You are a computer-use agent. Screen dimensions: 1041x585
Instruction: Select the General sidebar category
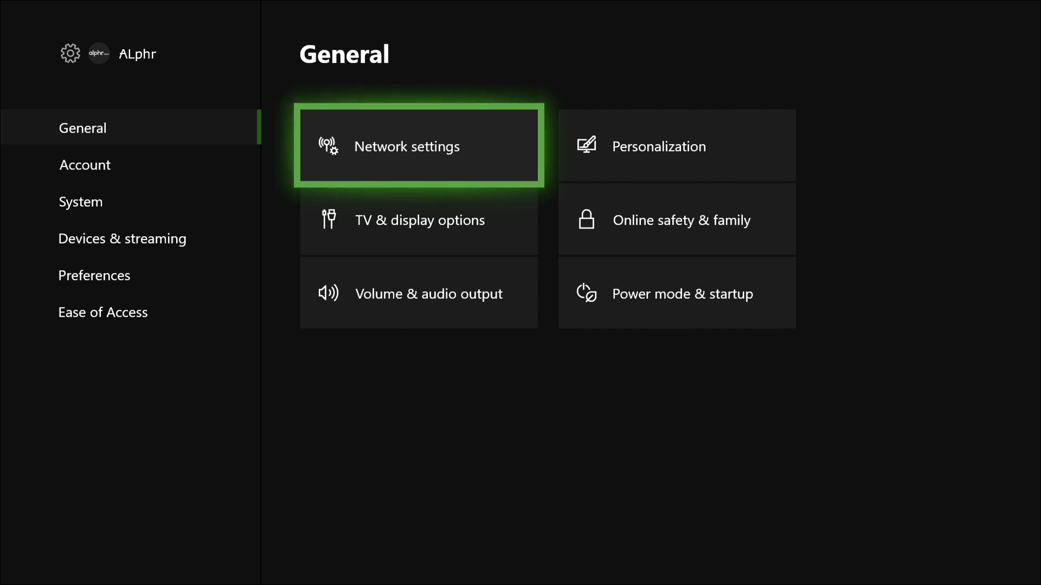82,128
